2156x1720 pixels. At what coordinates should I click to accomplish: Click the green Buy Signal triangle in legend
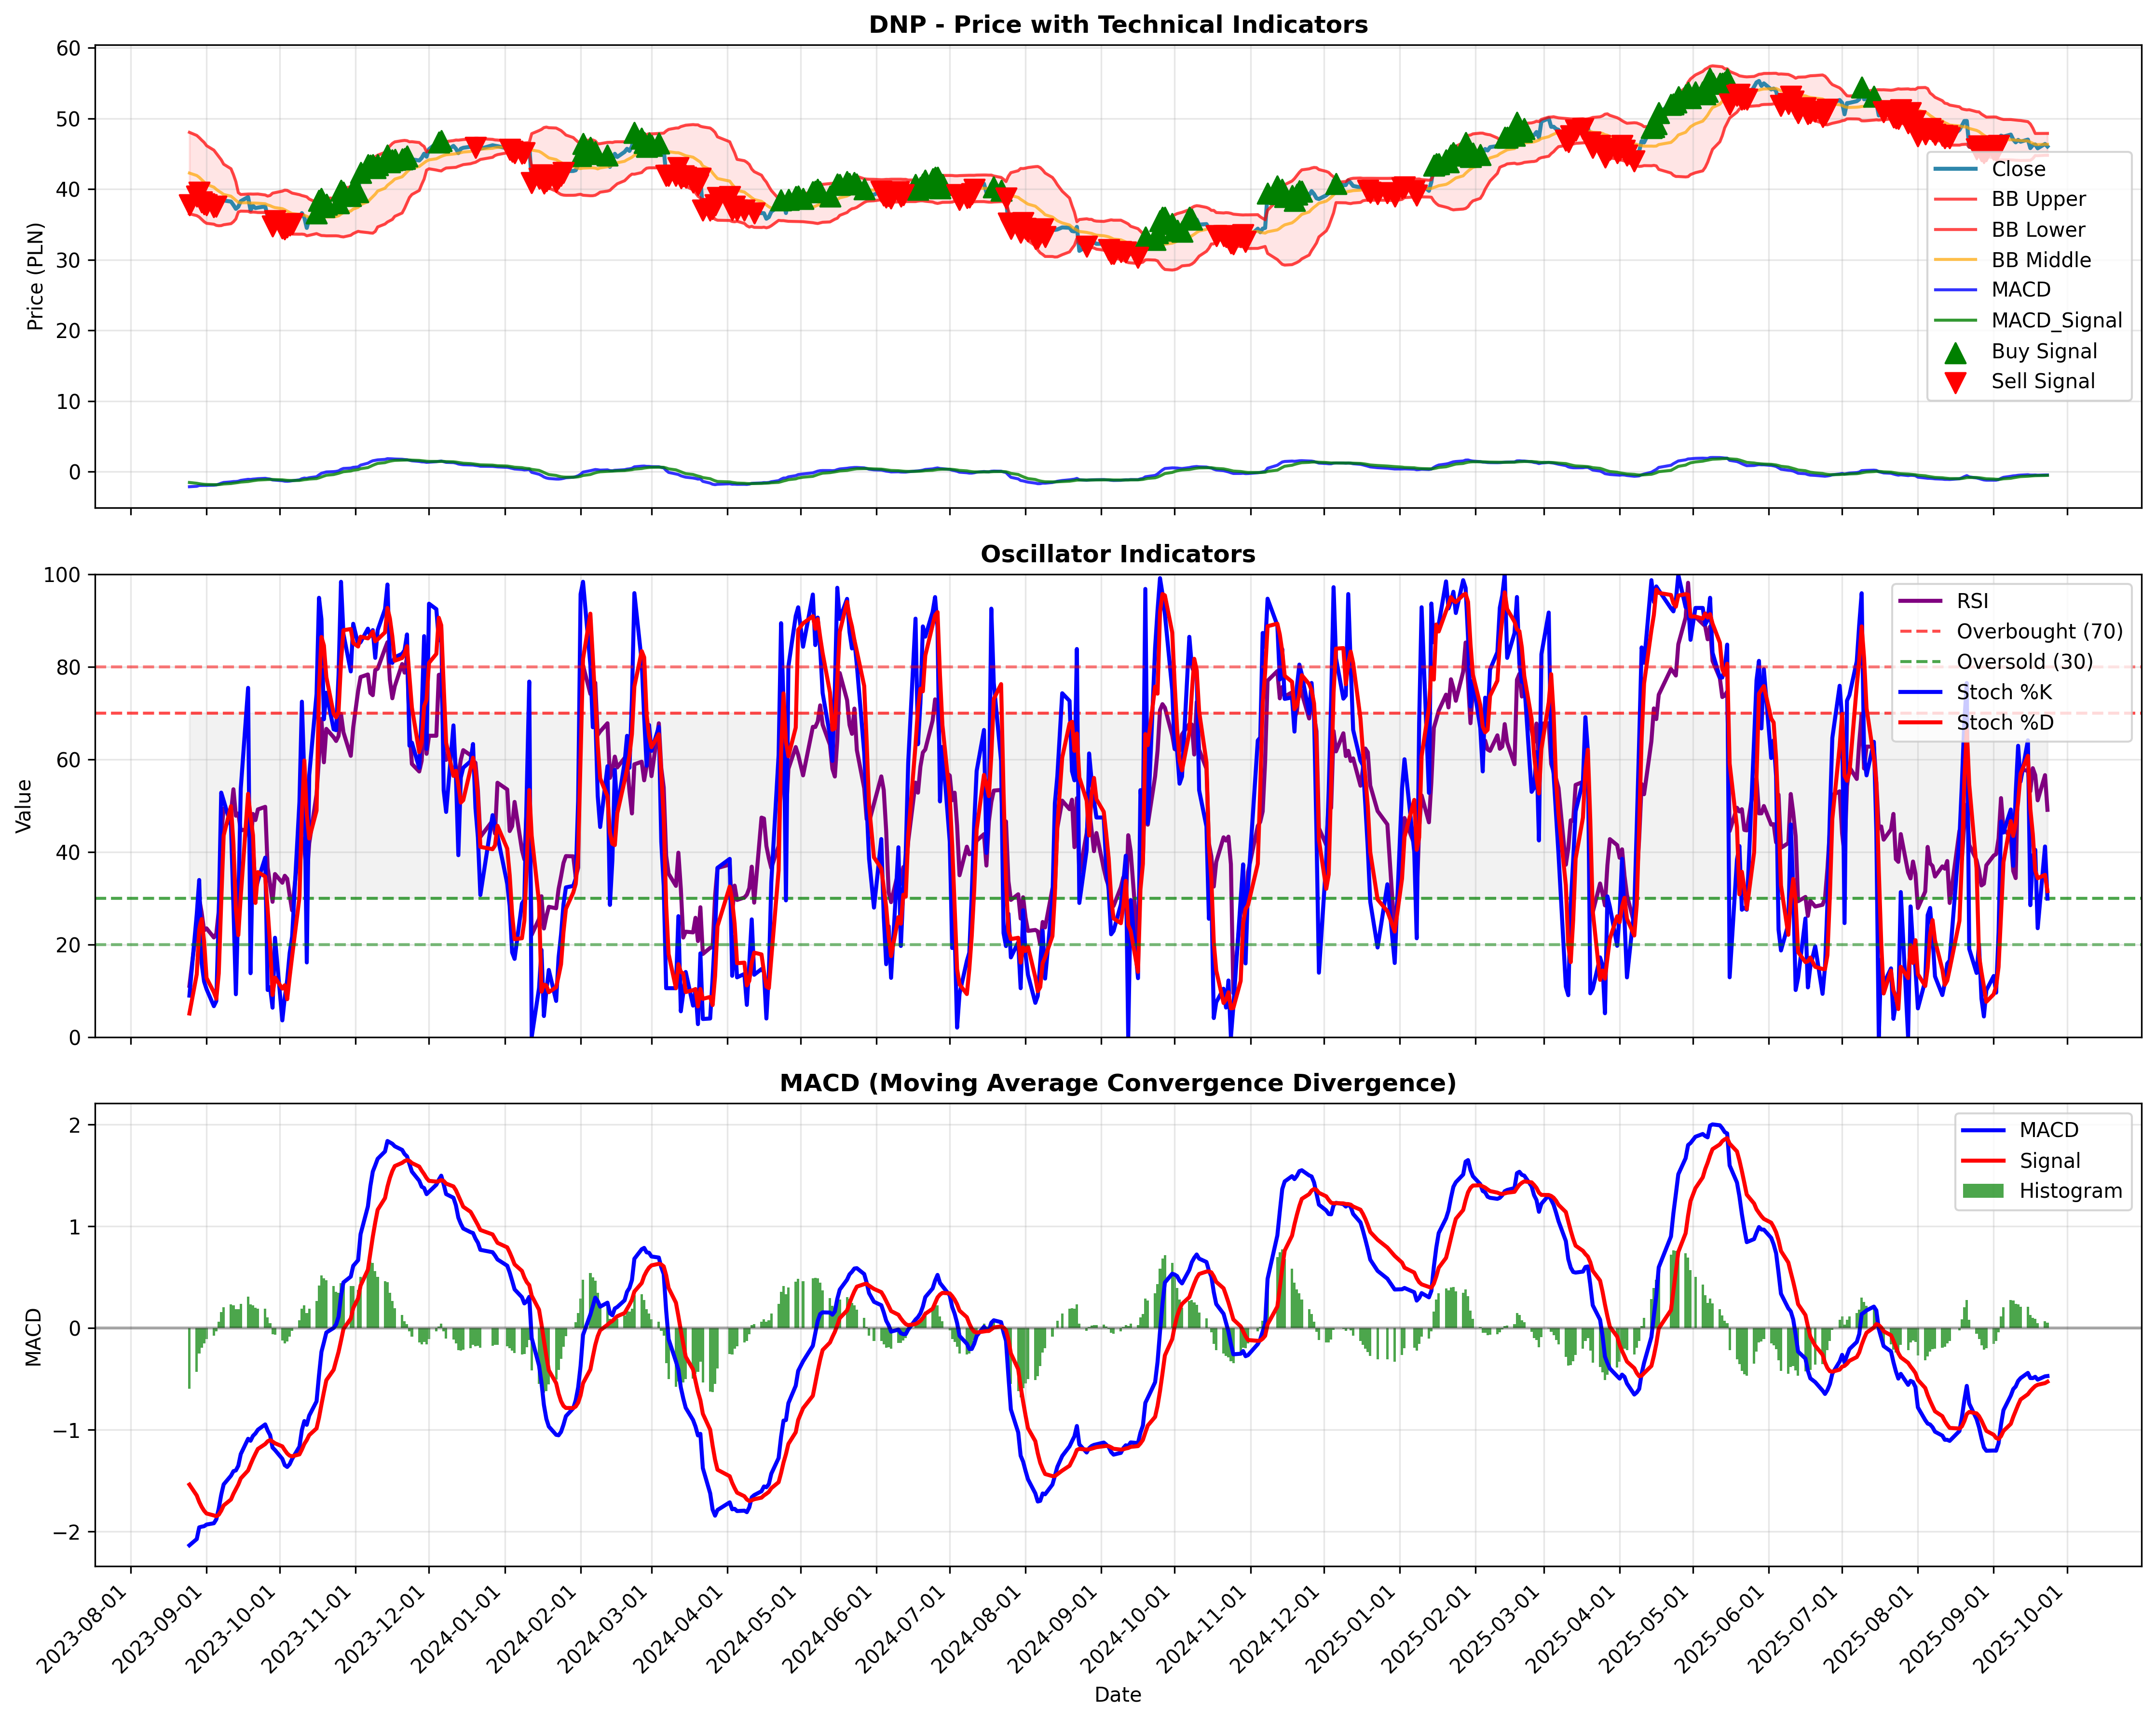point(1955,352)
